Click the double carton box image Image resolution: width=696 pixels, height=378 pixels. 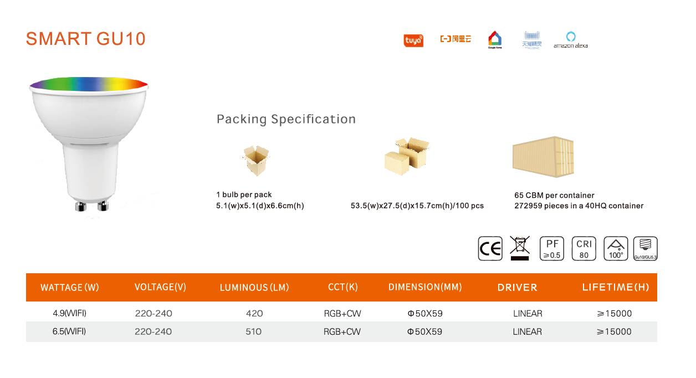click(x=407, y=155)
